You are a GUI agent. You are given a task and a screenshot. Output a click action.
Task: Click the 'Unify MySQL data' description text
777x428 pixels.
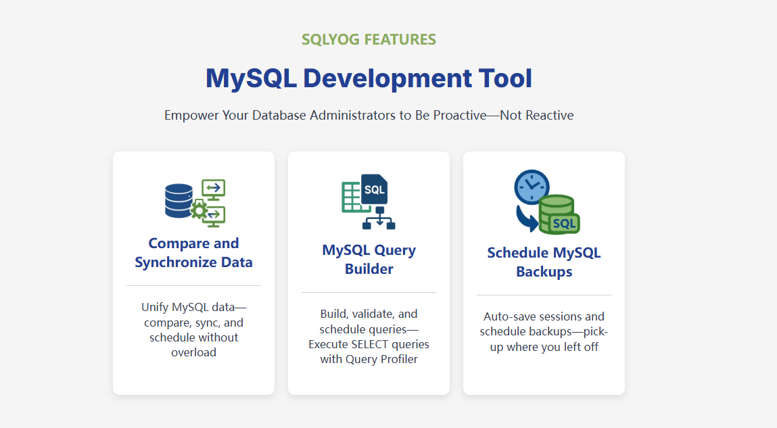click(x=194, y=329)
